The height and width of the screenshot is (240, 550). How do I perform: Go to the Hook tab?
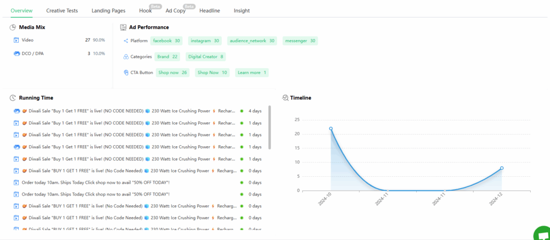(145, 11)
